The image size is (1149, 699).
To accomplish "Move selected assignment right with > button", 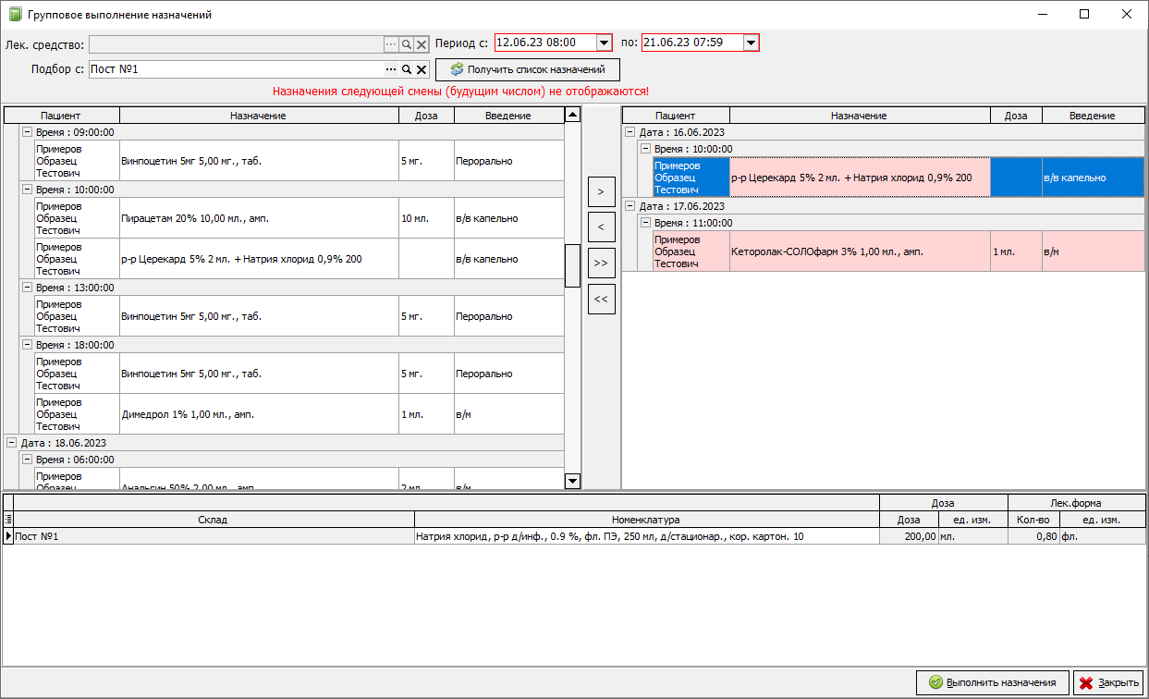I will click(601, 191).
